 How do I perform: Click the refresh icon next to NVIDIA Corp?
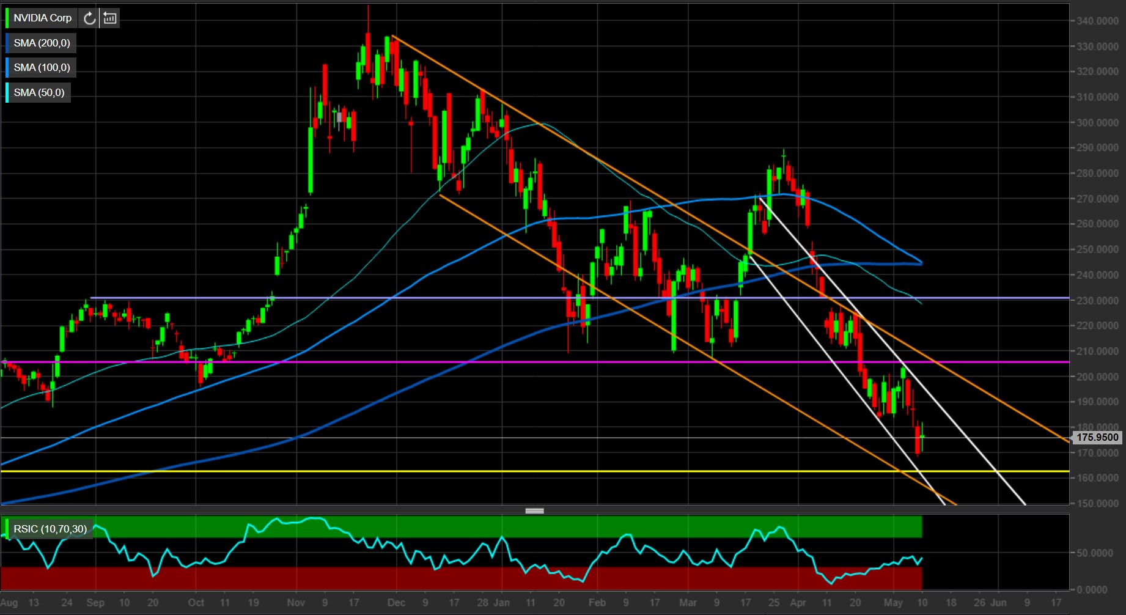89,18
